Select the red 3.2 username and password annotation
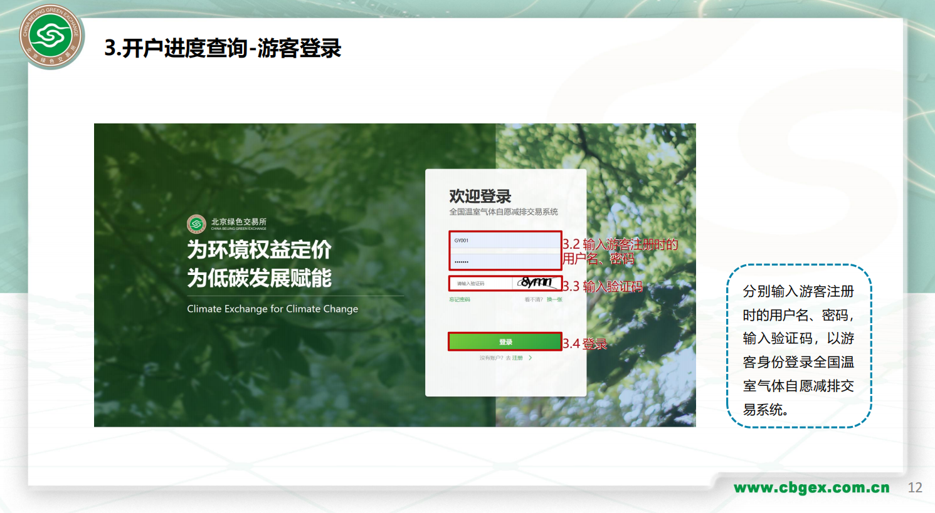The height and width of the screenshot is (513, 935). (620, 251)
